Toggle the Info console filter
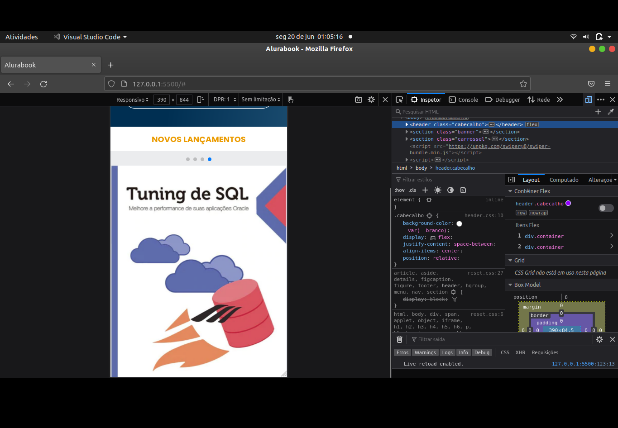618x428 pixels. (464, 352)
